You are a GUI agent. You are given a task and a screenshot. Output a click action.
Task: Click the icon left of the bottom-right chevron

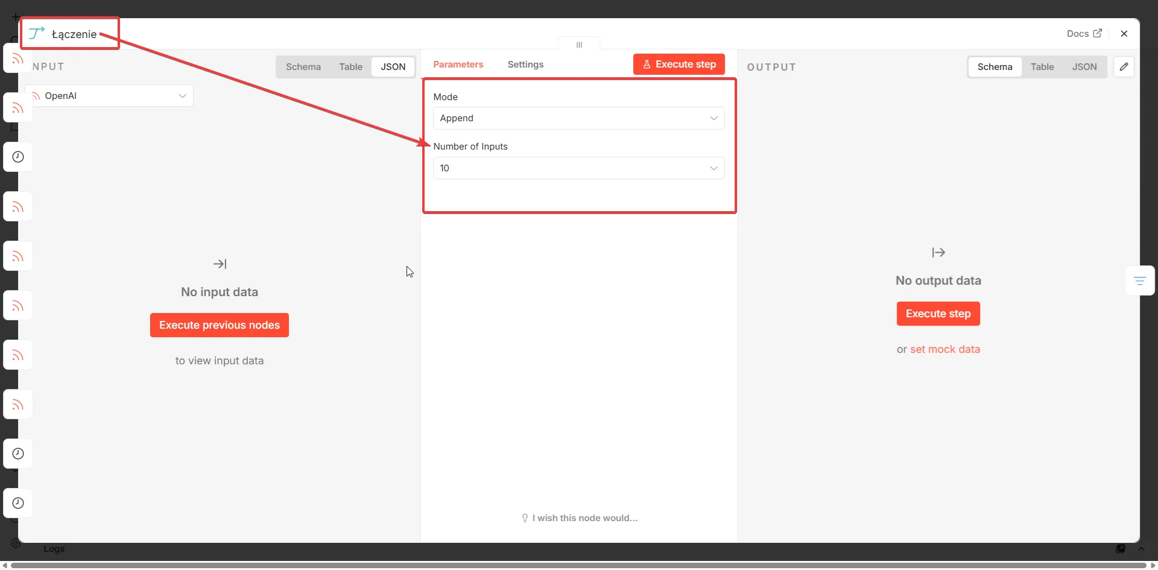(x=1121, y=549)
